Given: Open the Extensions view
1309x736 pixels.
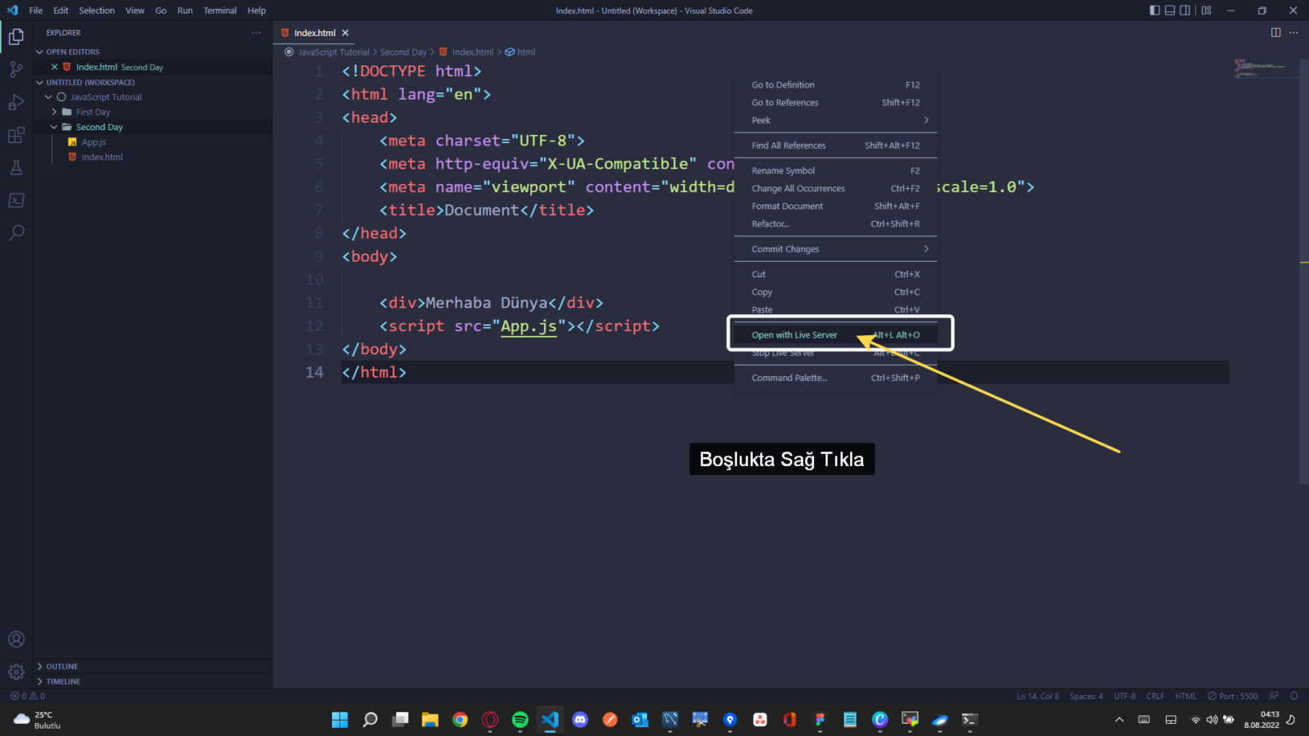Looking at the screenshot, I should 16,135.
